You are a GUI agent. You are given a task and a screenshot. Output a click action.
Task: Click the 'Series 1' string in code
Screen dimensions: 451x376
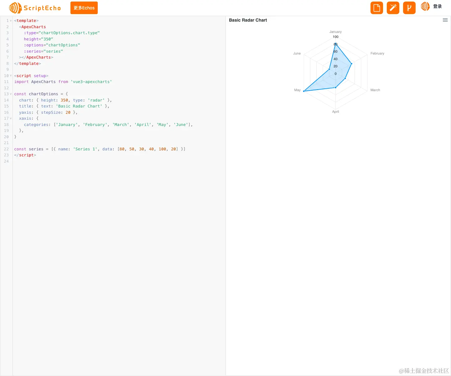coord(85,149)
